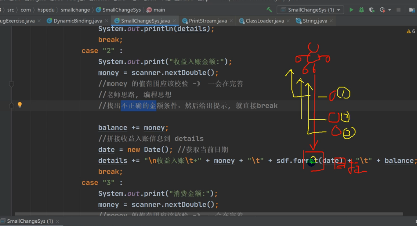
Task: Click the comment ending 一会在完善 under case "2"
Action: pos(171,84)
